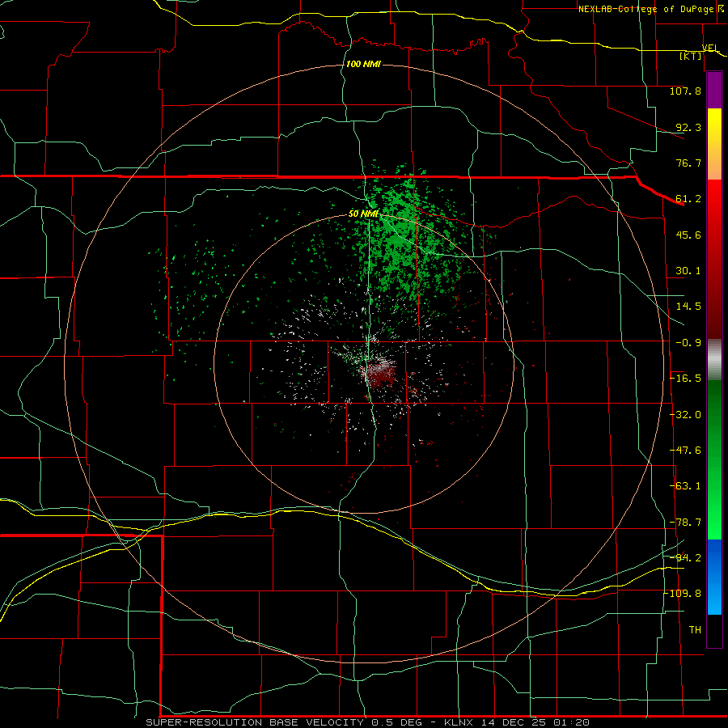The image size is (728, 728).
Task: Click the green segment of velocity color bar
Action: pos(714,459)
